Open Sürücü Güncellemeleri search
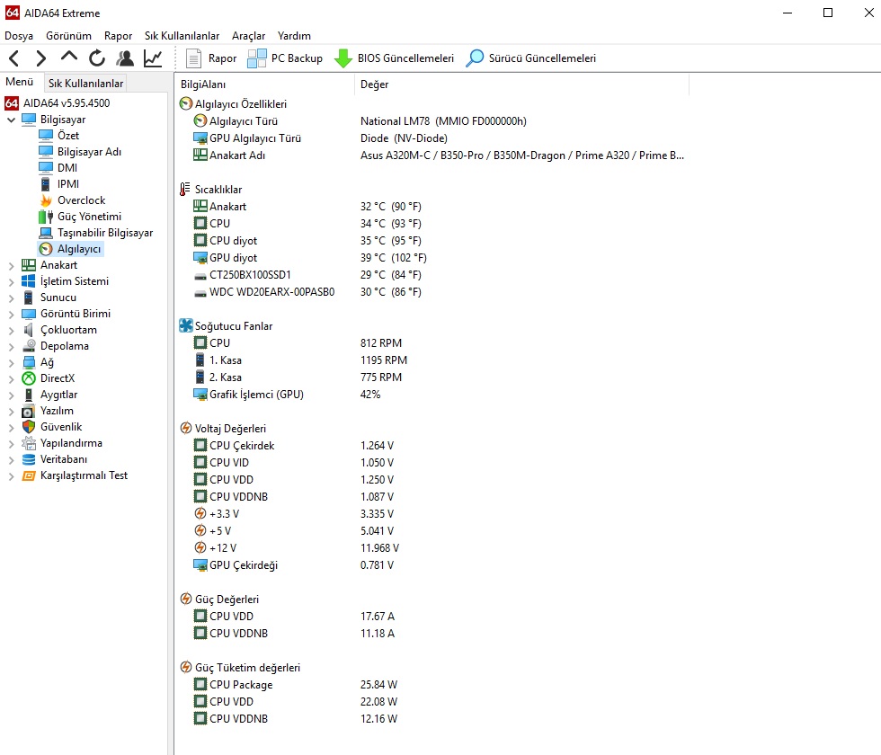Image resolution: width=881 pixels, height=755 pixels. pos(531,58)
